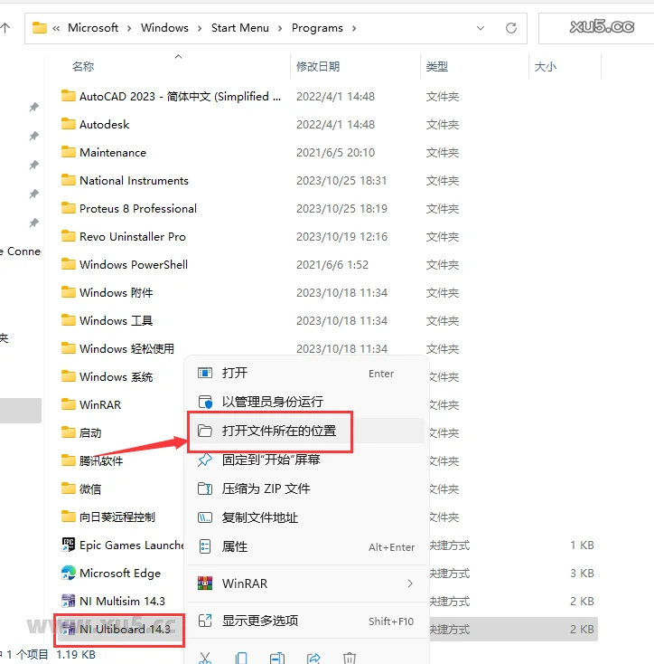Click the Up navigation arrow

click(5, 28)
